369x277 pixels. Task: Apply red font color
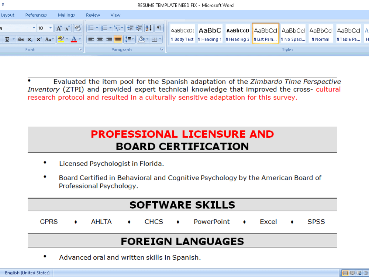pyautogui.click(x=74, y=40)
